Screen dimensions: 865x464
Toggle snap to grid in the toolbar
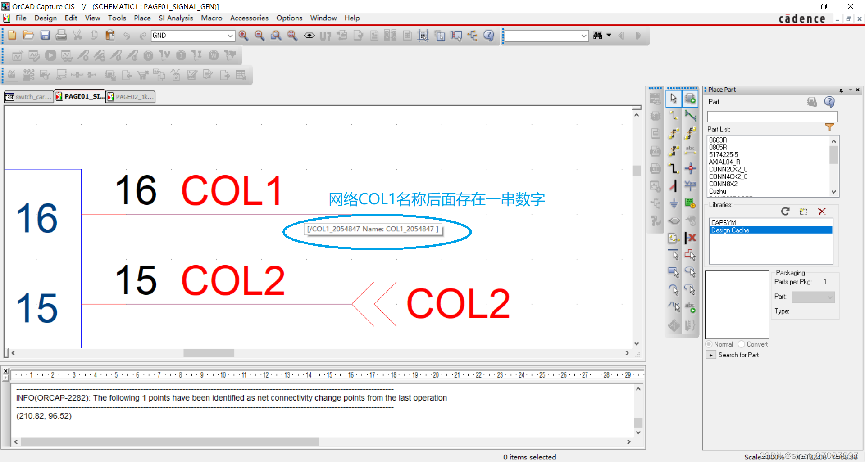(423, 36)
